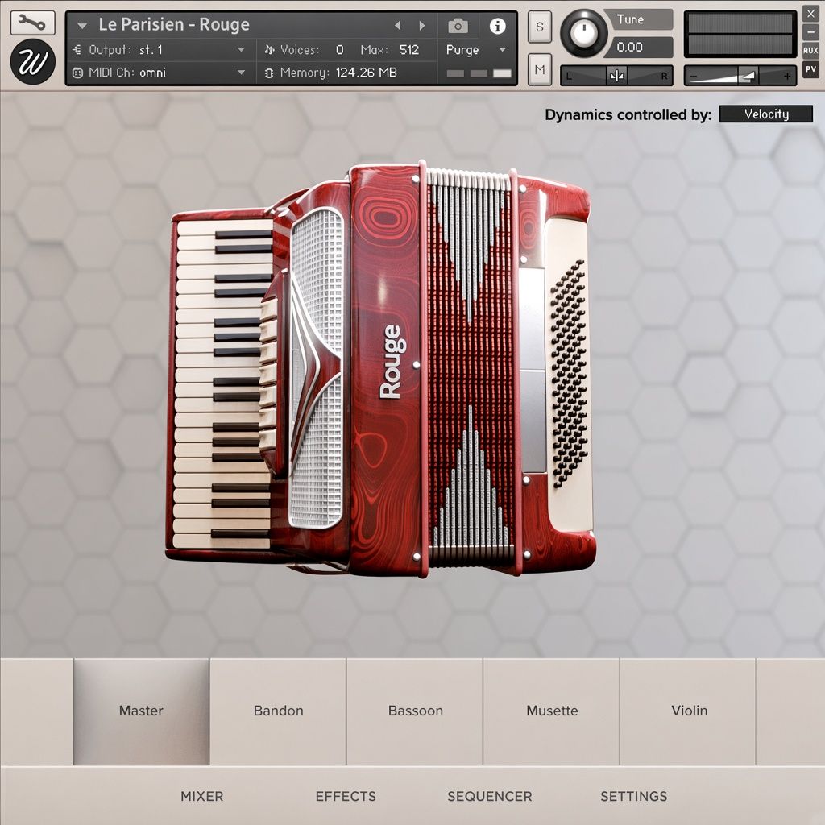
Task: Solo the instrument with S button
Action: click(539, 27)
